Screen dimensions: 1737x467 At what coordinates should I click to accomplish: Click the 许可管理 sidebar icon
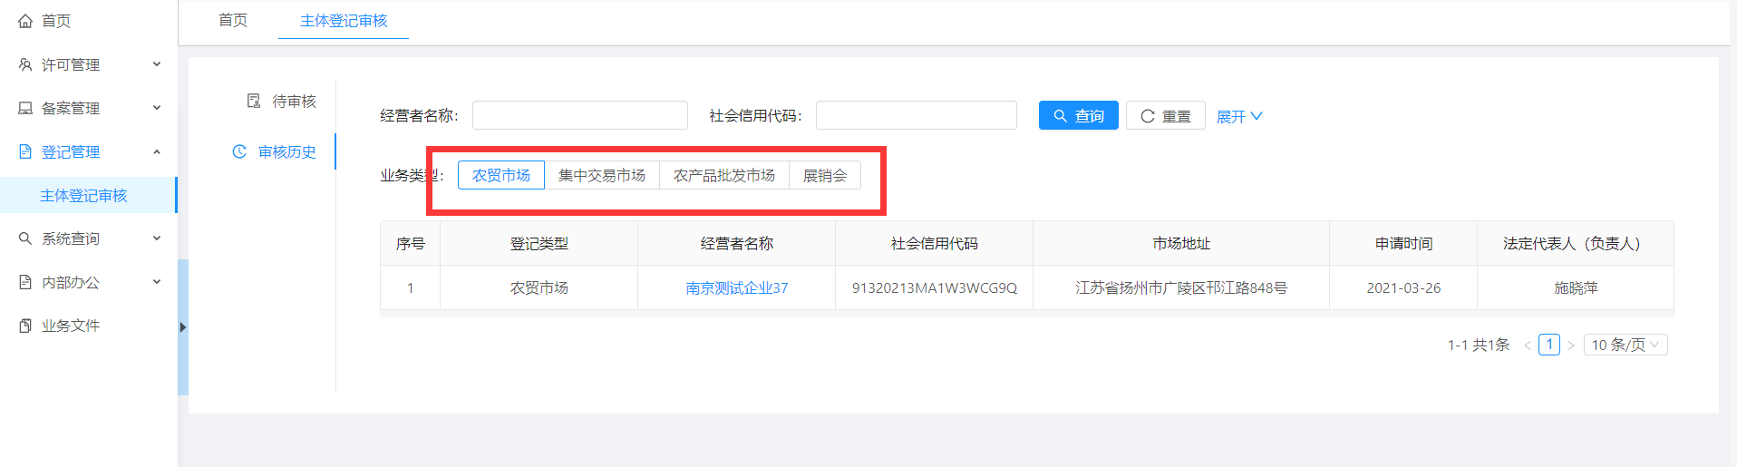tap(25, 64)
